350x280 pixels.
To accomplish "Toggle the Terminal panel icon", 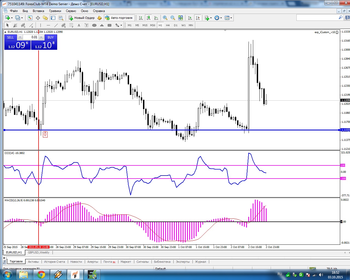I will [x=53, y=18].
